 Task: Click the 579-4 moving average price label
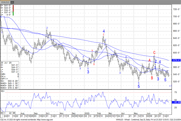coord(176,60)
